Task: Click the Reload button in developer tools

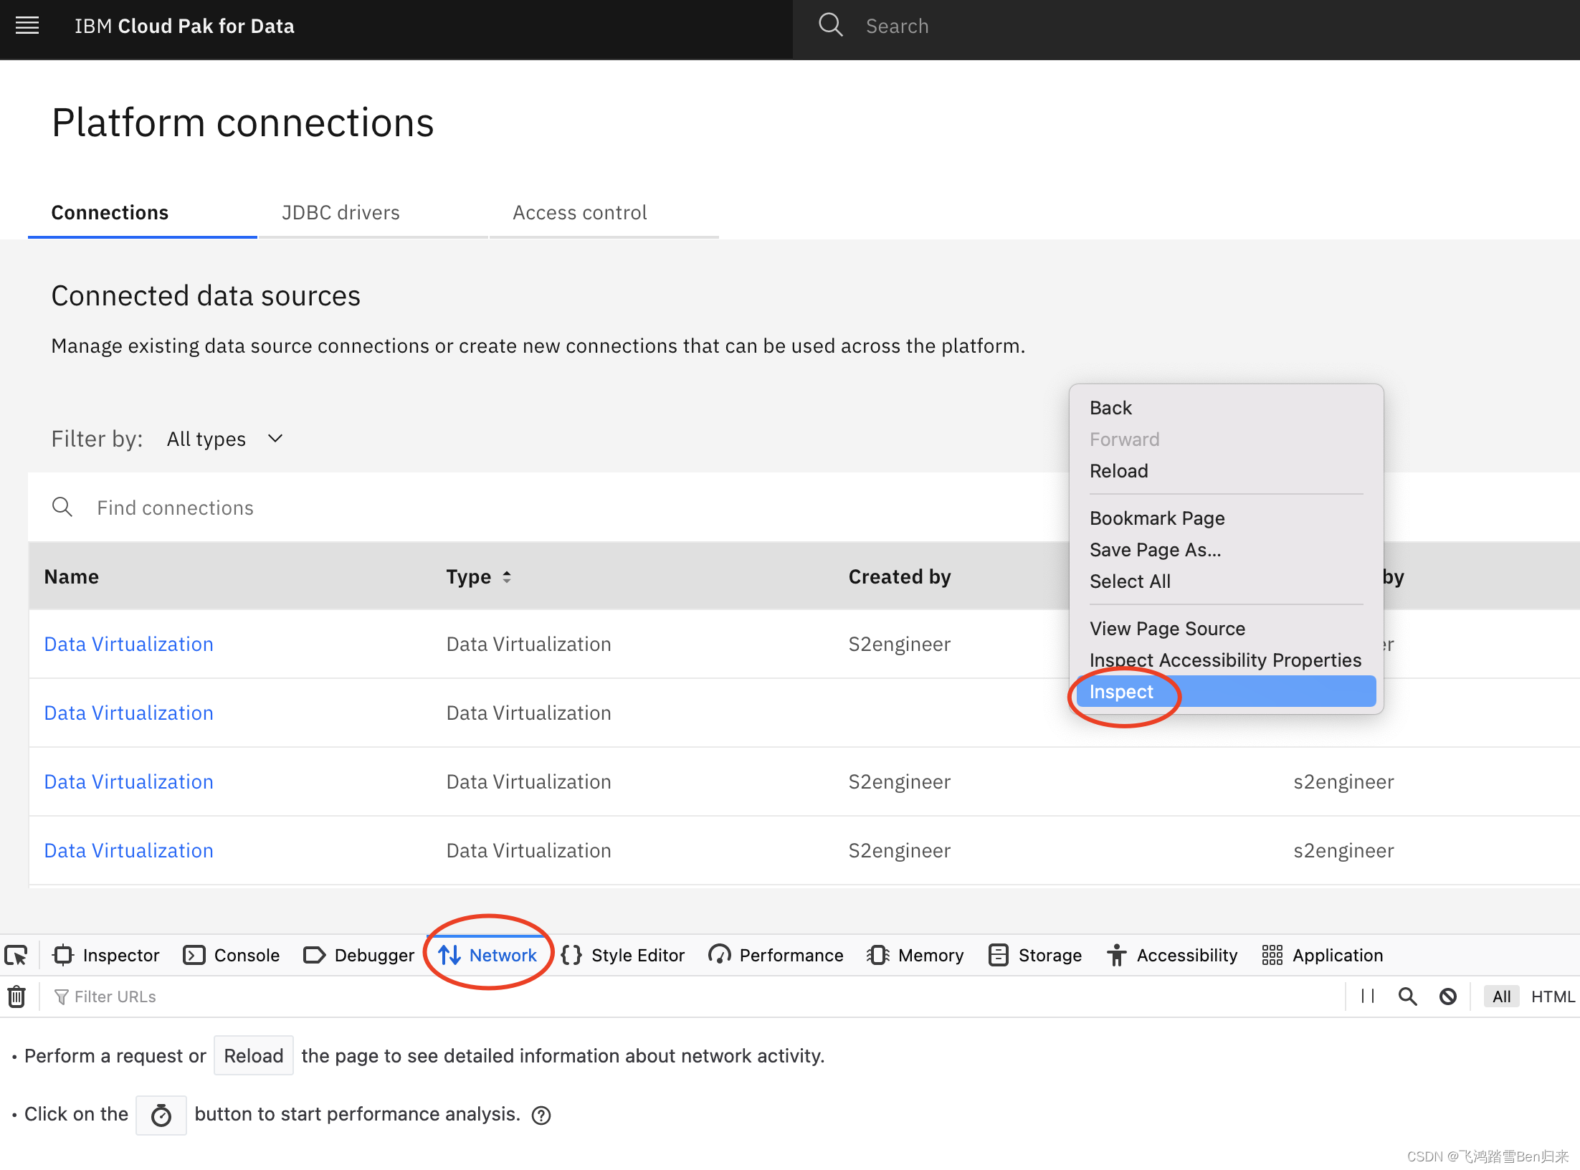Action: 251,1055
